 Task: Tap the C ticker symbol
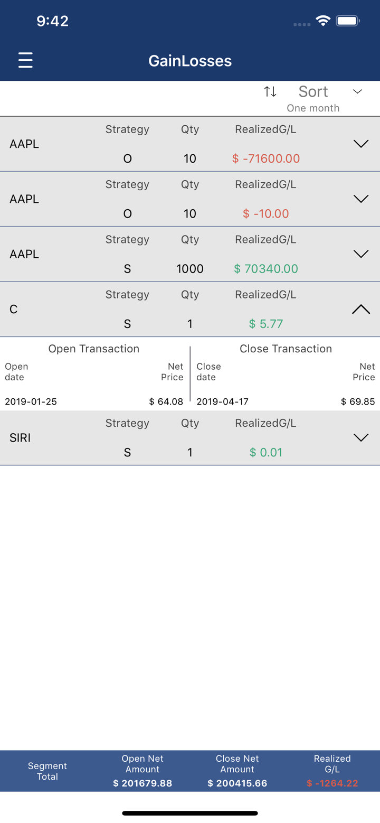click(x=14, y=310)
